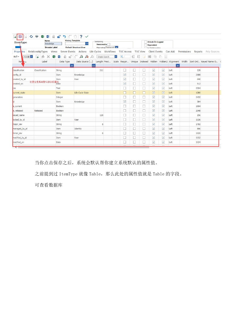
Task: Delete the property row using grid toolbar X
Action: tap(48, 57)
